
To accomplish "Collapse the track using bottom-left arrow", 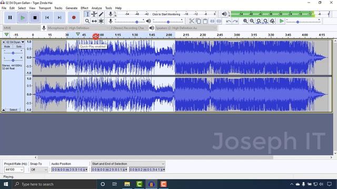I will click(x=4, y=110).
